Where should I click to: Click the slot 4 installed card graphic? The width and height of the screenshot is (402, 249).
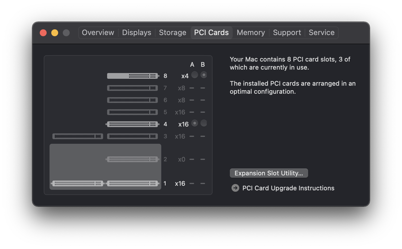coord(132,124)
